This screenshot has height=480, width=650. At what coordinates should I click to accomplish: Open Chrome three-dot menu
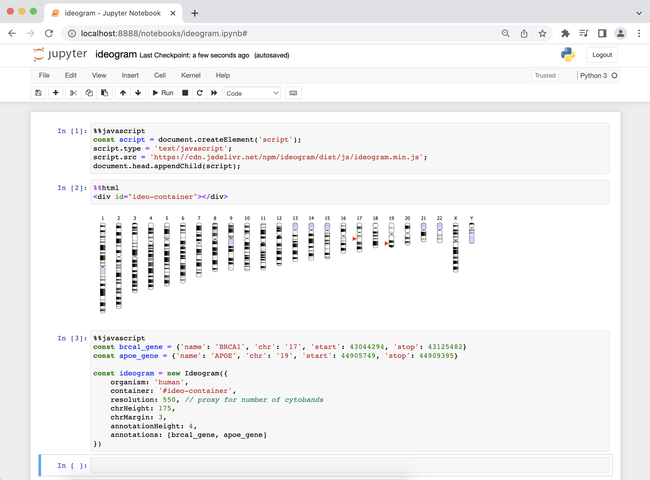tap(639, 33)
